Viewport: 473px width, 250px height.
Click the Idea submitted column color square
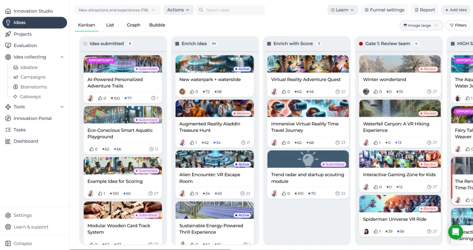tap(85, 44)
